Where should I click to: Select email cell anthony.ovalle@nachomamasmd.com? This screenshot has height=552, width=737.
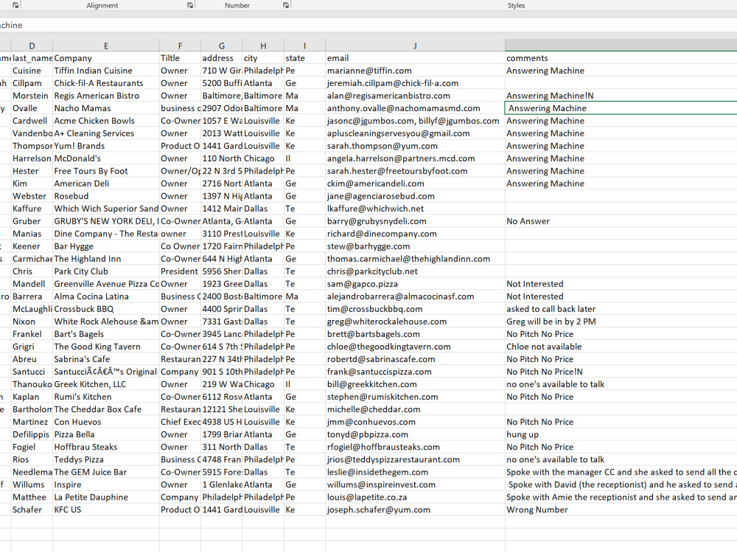(415, 108)
